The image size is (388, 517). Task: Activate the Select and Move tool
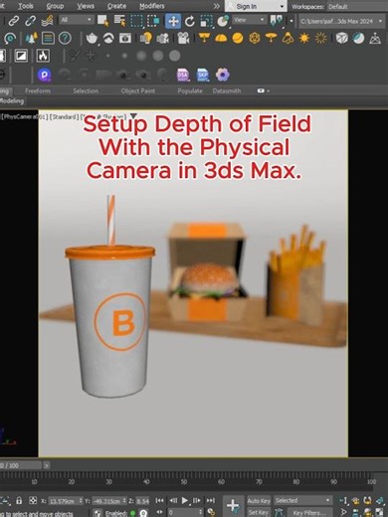[x=173, y=21]
